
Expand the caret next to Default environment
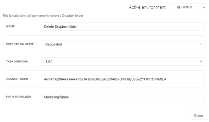coord(204,7)
